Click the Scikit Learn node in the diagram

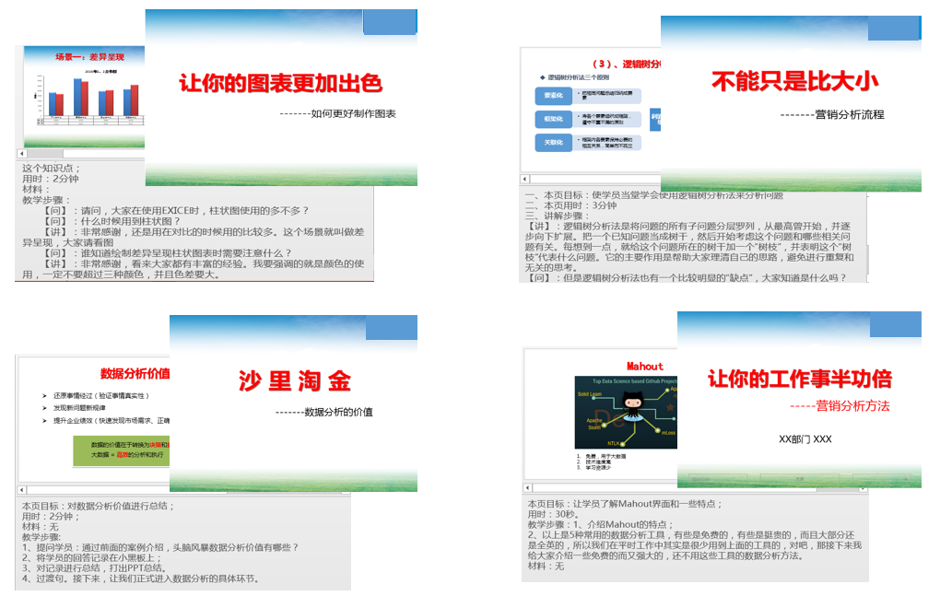pyautogui.click(x=590, y=393)
